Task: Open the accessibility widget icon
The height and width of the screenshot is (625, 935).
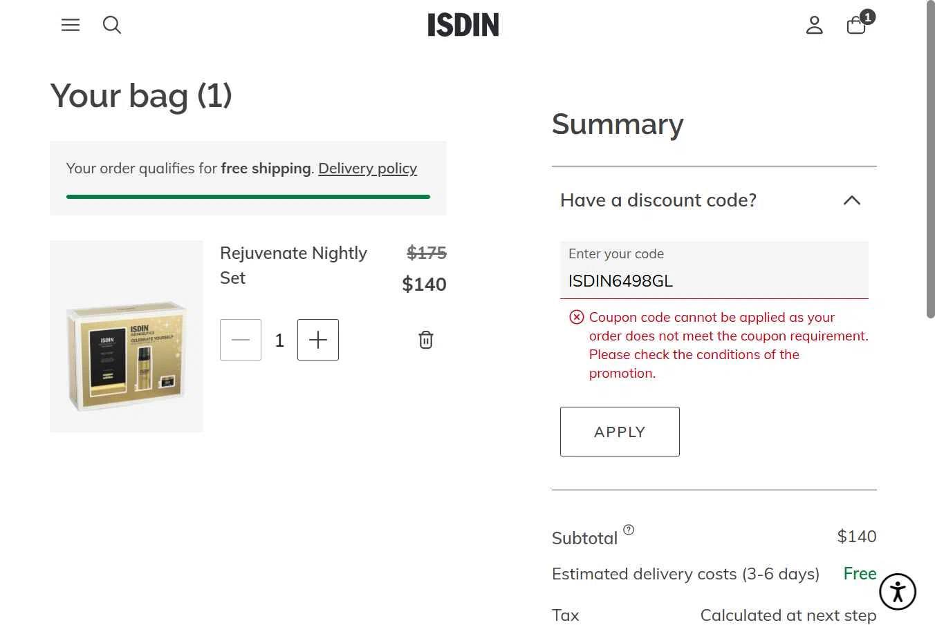Action: tap(898, 592)
